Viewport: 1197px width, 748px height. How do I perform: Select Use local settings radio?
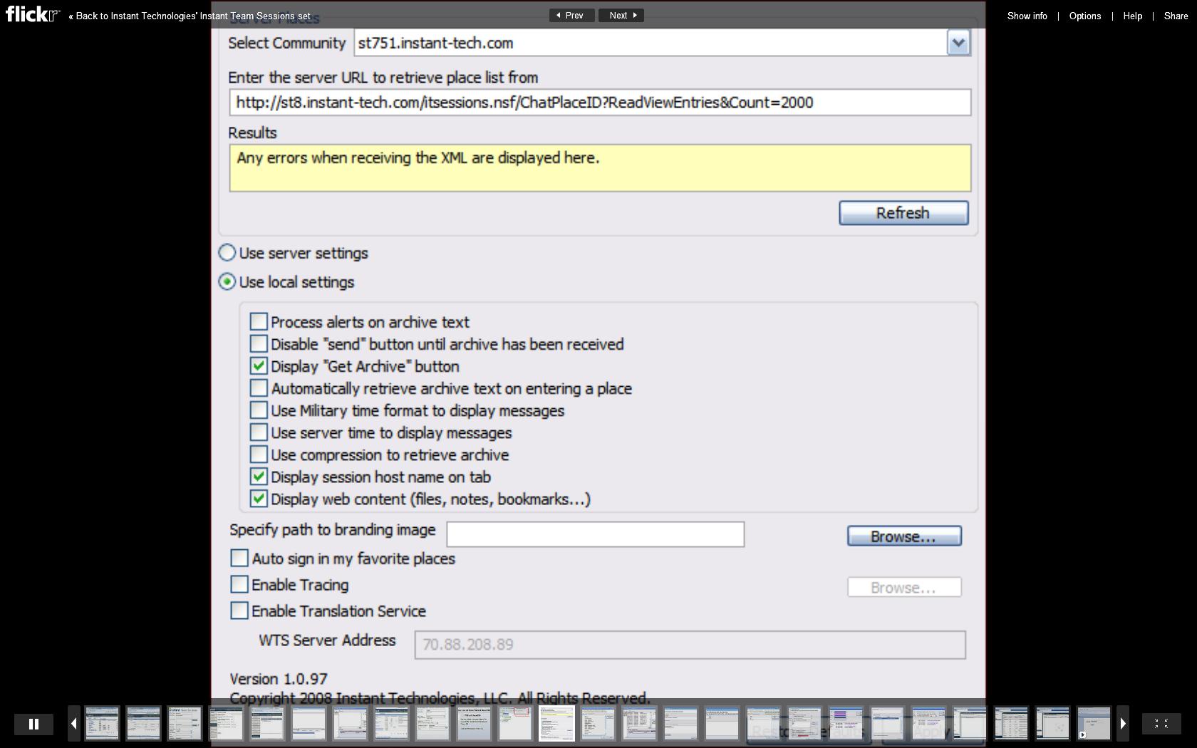[227, 282]
